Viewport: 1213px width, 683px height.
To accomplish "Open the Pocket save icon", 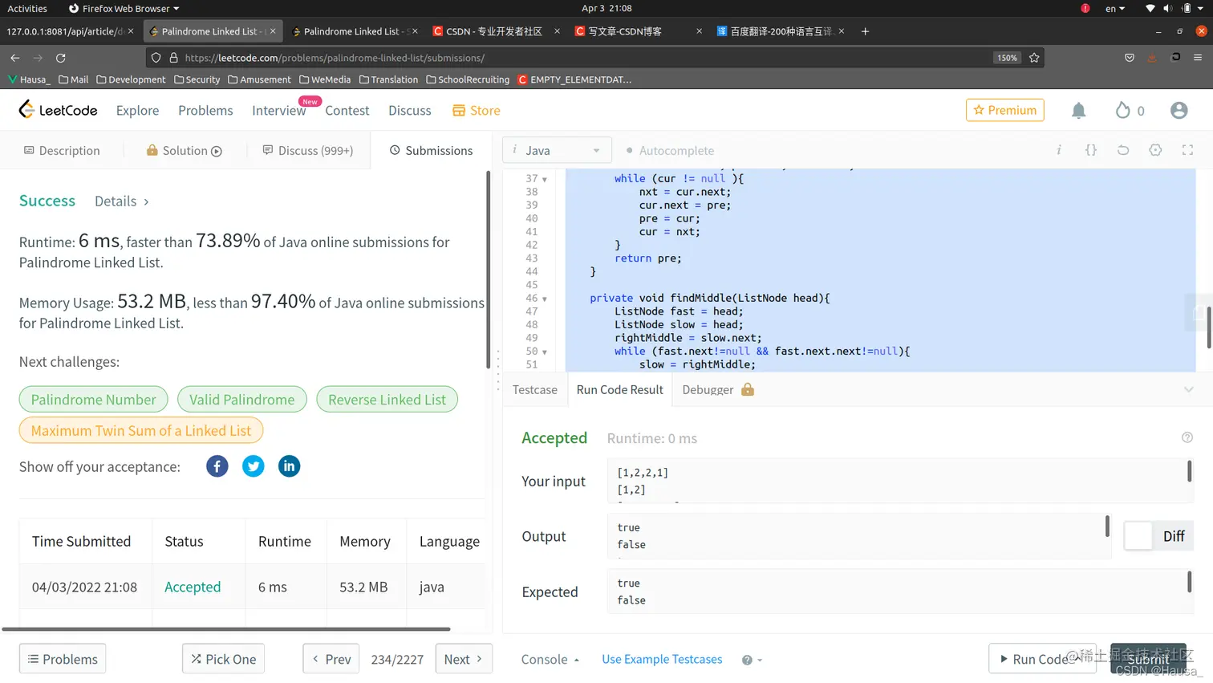I will pyautogui.click(x=1130, y=58).
